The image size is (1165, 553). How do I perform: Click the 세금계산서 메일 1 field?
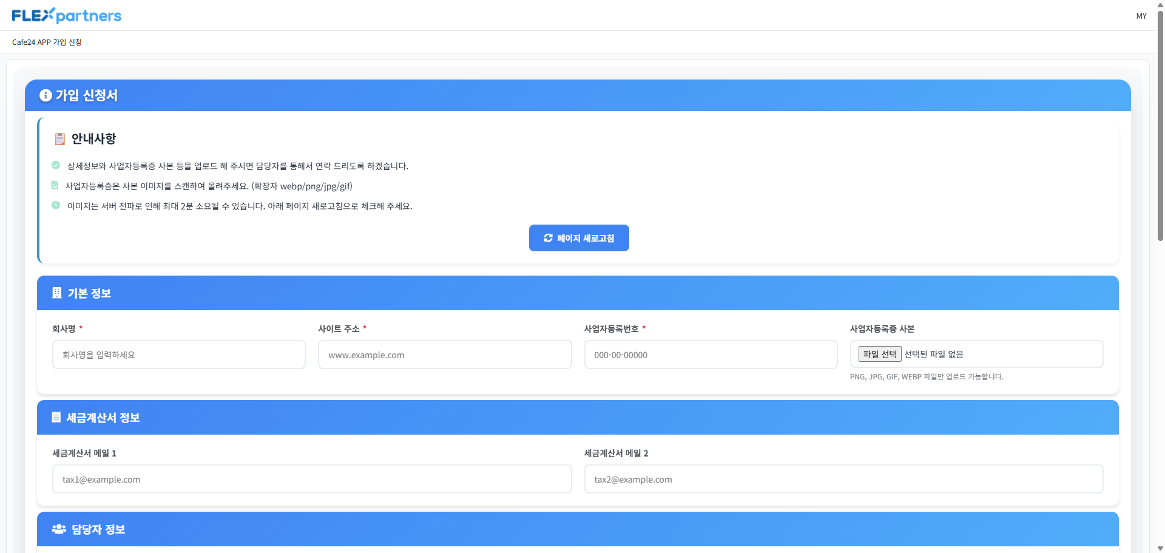pos(312,480)
